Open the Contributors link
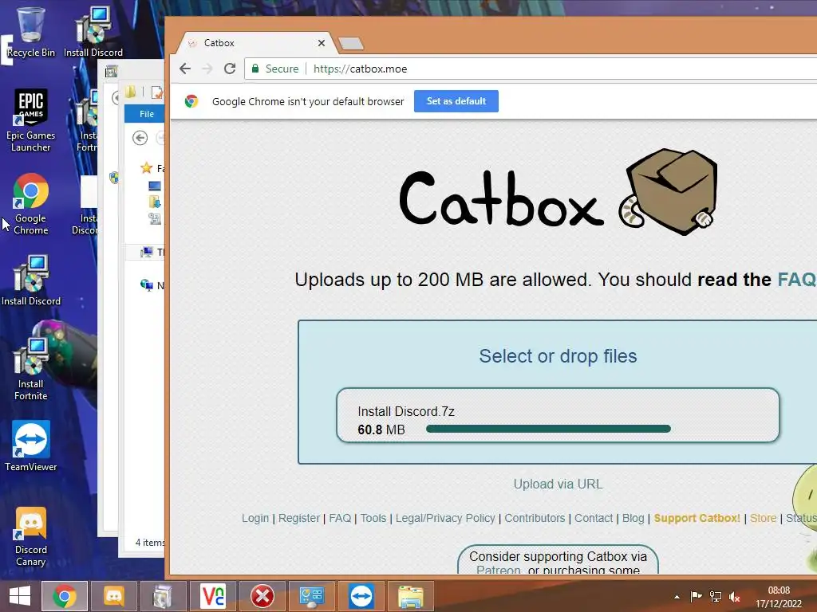This screenshot has height=612, width=817. point(535,518)
